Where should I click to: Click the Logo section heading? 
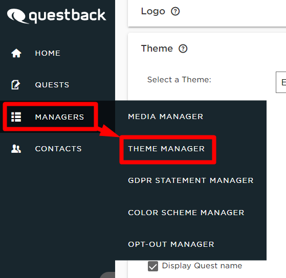153,11
